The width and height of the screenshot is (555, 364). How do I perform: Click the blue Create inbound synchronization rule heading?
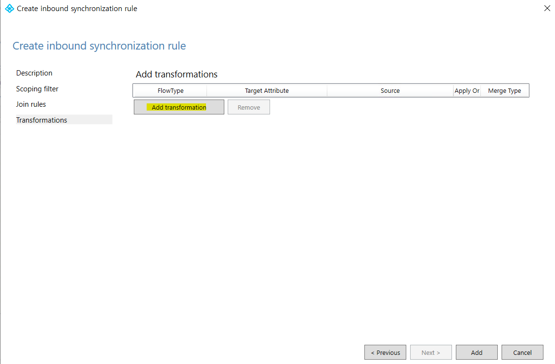(99, 46)
